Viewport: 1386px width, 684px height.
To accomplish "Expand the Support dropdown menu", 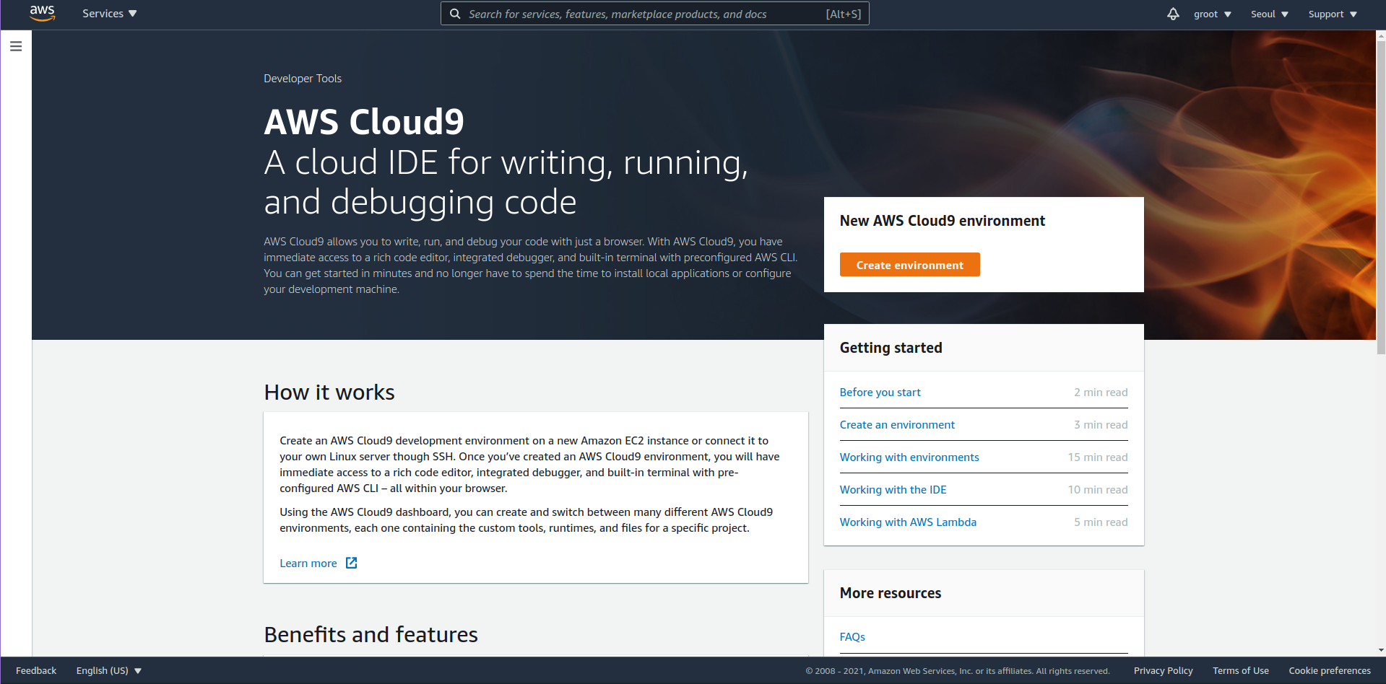I will [1333, 14].
